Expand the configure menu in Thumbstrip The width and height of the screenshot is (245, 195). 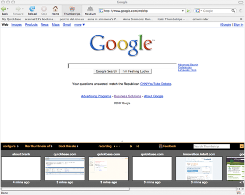click(11, 146)
